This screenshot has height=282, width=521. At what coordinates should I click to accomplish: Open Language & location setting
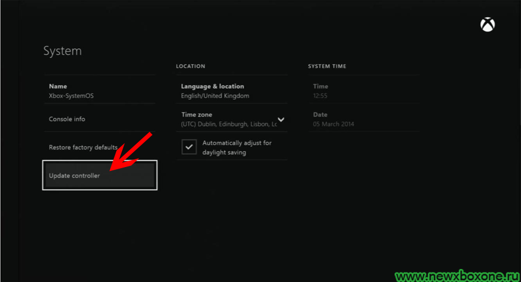[x=232, y=89]
